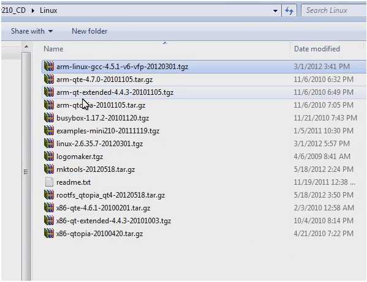Create a New folder
367x282 pixels.
(x=89, y=31)
